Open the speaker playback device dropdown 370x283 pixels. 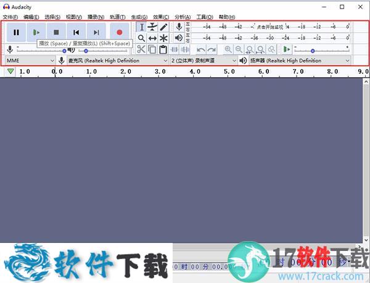pos(300,60)
